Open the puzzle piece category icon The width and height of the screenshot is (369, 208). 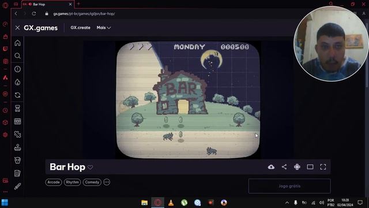[x=17, y=135]
